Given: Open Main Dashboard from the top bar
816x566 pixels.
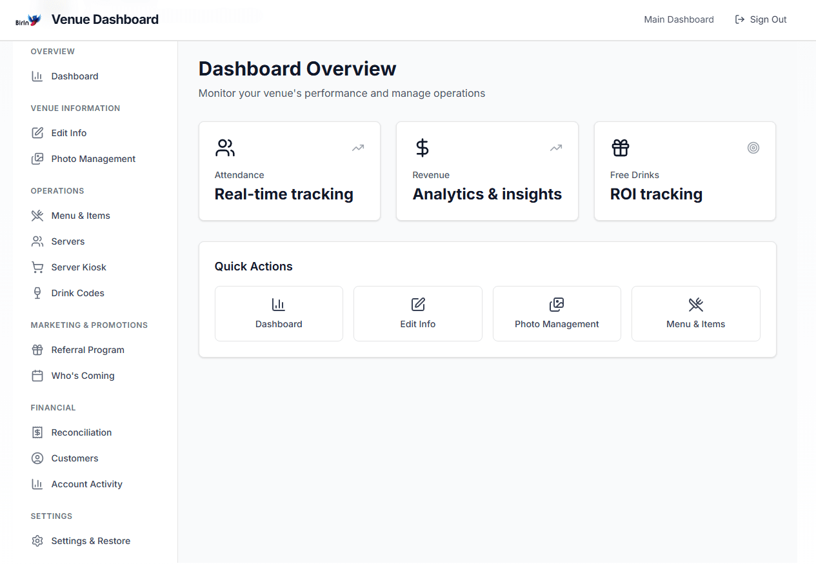Looking at the screenshot, I should [x=679, y=19].
